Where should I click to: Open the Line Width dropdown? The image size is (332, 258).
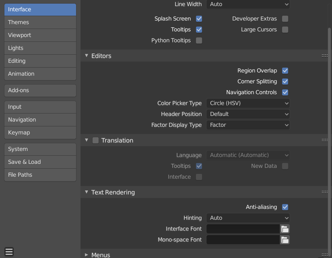point(248,4)
